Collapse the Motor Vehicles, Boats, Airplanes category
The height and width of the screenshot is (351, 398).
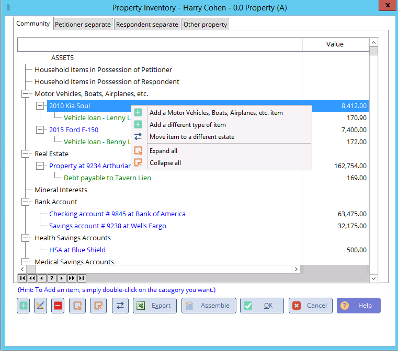25,94
